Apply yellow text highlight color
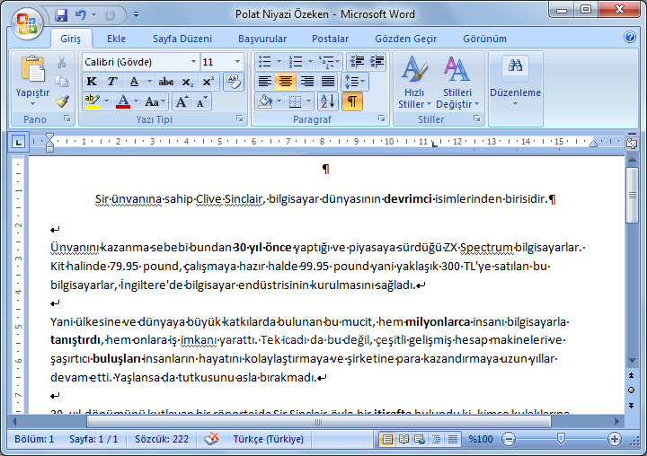The height and width of the screenshot is (456, 647). pyautogui.click(x=92, y=101)
